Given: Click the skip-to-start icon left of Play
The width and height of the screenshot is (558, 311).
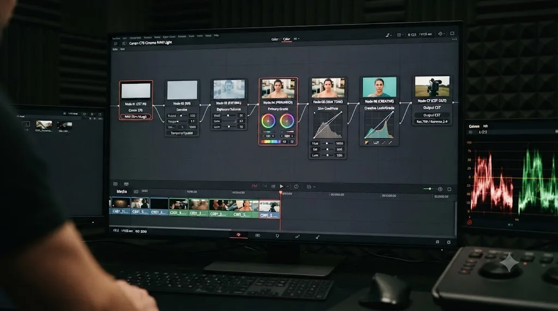Looking at the screenshot, I should (x=264, y=186).
